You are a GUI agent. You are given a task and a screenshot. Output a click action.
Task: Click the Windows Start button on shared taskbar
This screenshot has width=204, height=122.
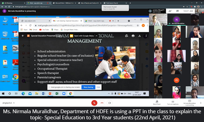point(3,94)
